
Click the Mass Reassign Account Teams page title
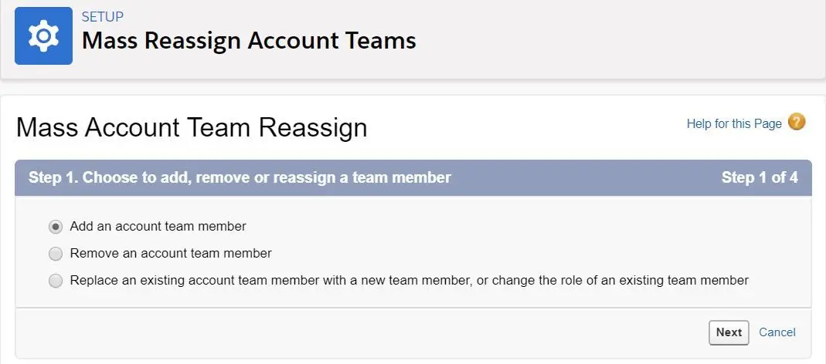click(249, 41)
